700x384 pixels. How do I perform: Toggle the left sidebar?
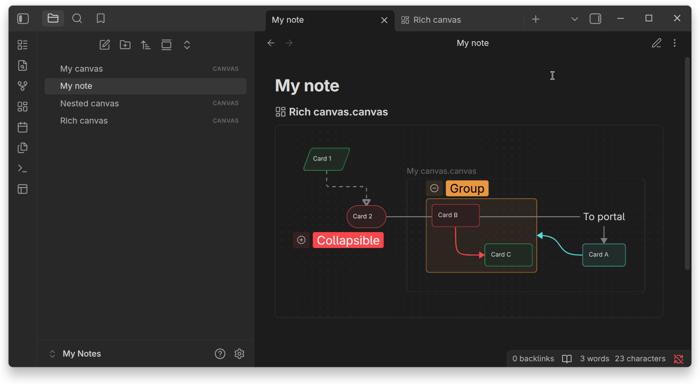[23, 18]
